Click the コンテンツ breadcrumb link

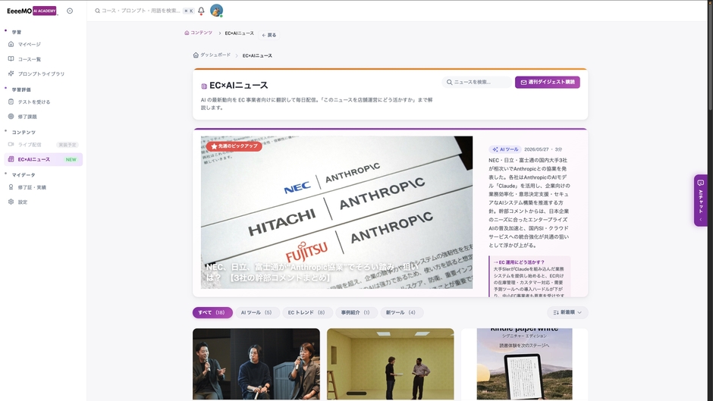click(198, 33)
